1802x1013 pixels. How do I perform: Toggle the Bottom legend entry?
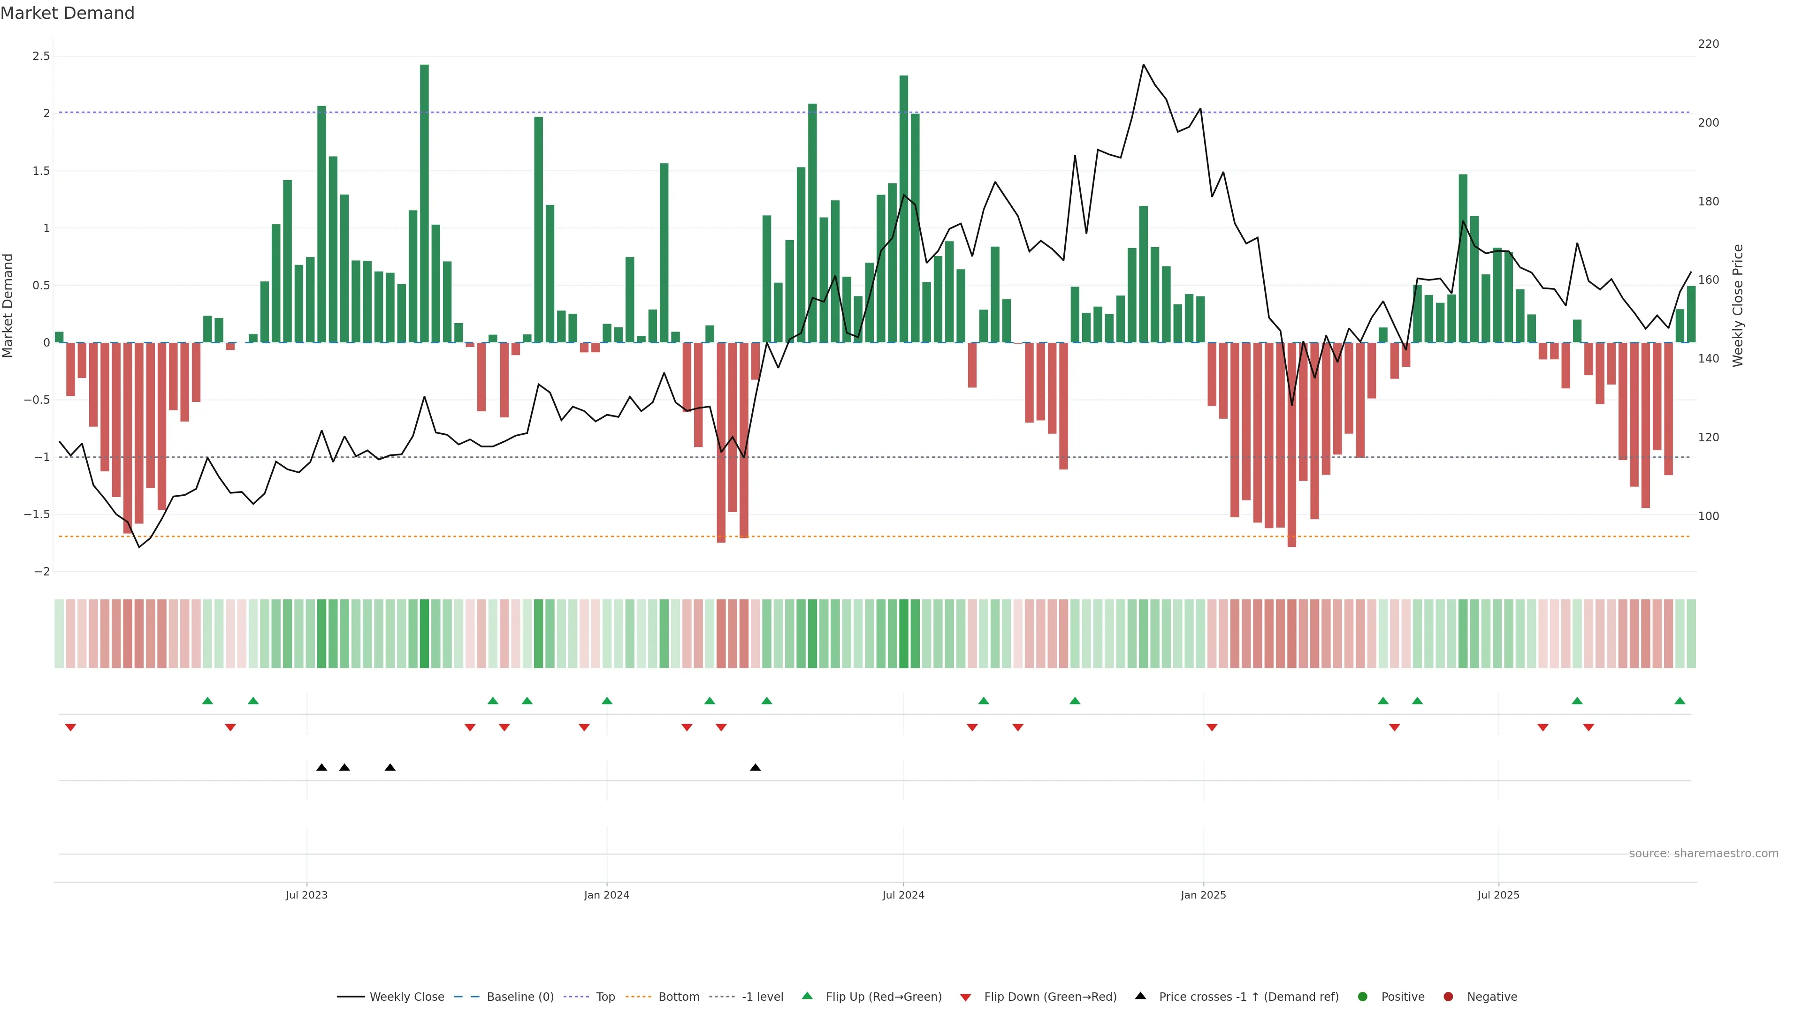tap(679, 996)
